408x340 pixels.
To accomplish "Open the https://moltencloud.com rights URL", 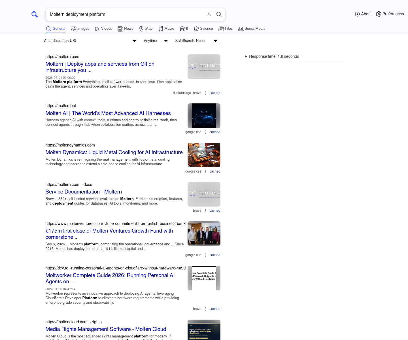I will 74,322.
